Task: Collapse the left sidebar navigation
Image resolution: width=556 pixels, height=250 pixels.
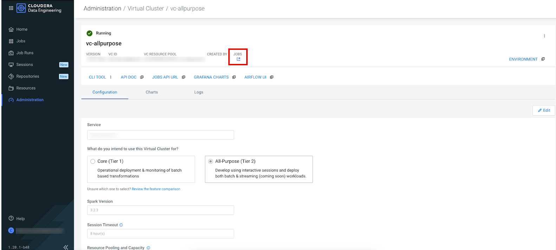Action: (66, 247)
